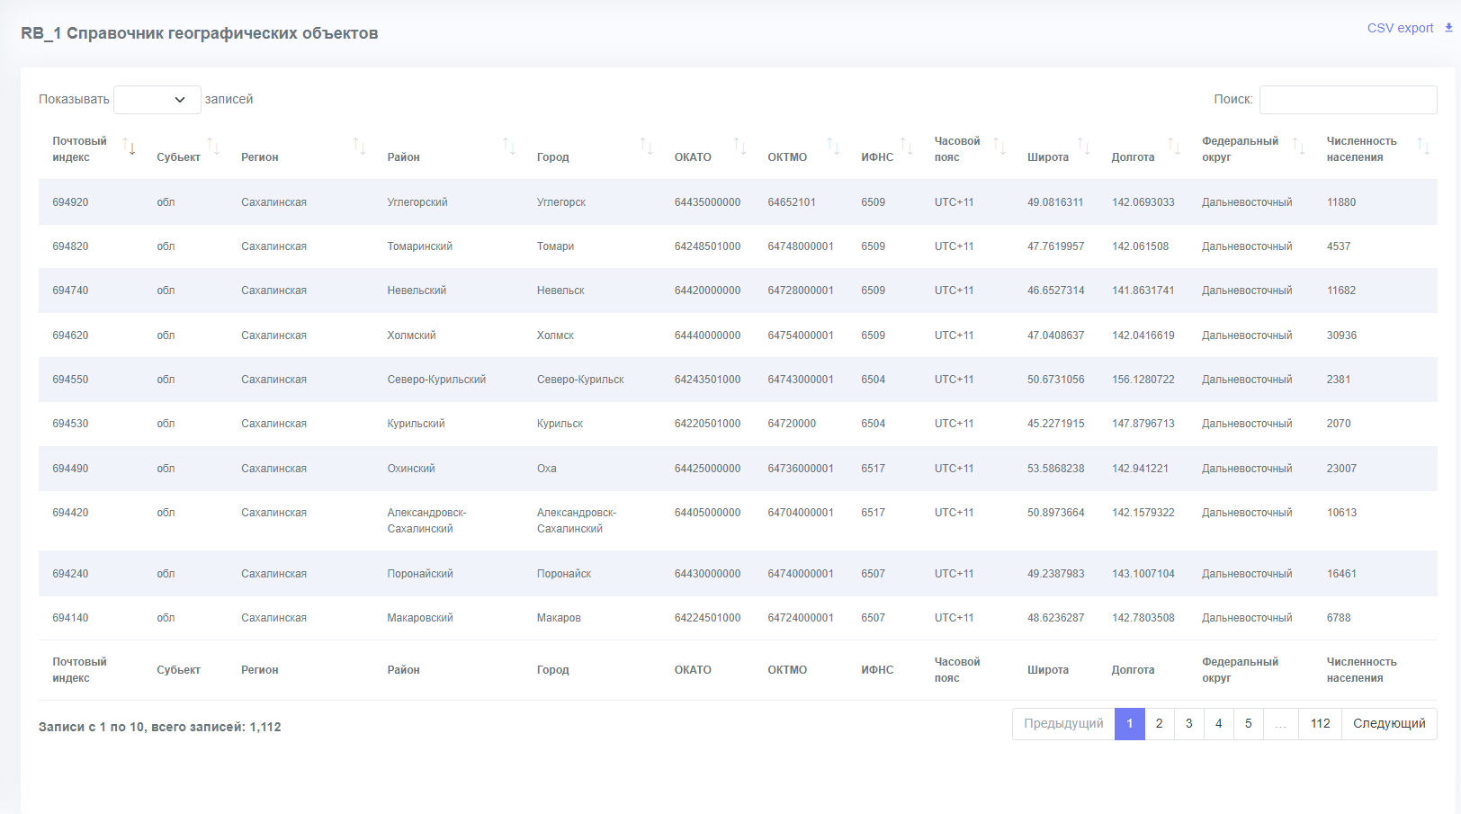Viewport: 1461px width, 814px height.
Task: Click the CSV export link
Action: [1400, 28]
